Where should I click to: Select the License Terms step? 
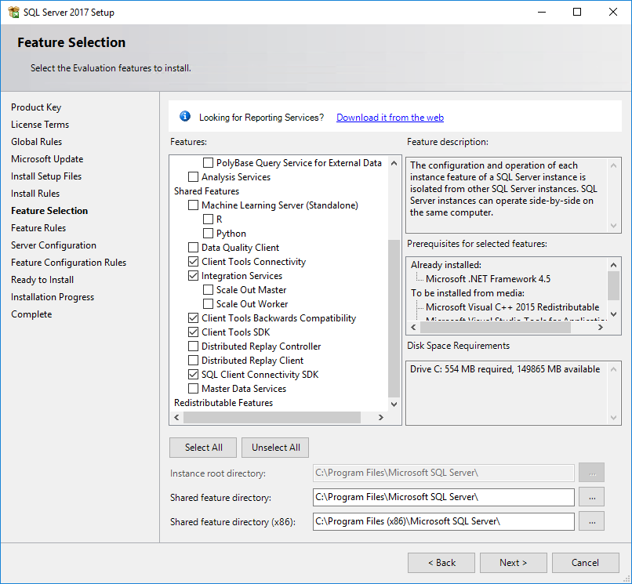click(x=40, y=125)
